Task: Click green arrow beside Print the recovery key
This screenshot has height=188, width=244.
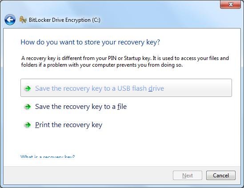Action: click(28, 125)
